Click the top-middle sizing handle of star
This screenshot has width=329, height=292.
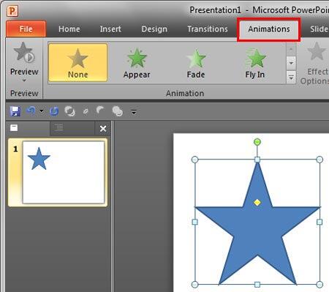[x=257, y=160]
